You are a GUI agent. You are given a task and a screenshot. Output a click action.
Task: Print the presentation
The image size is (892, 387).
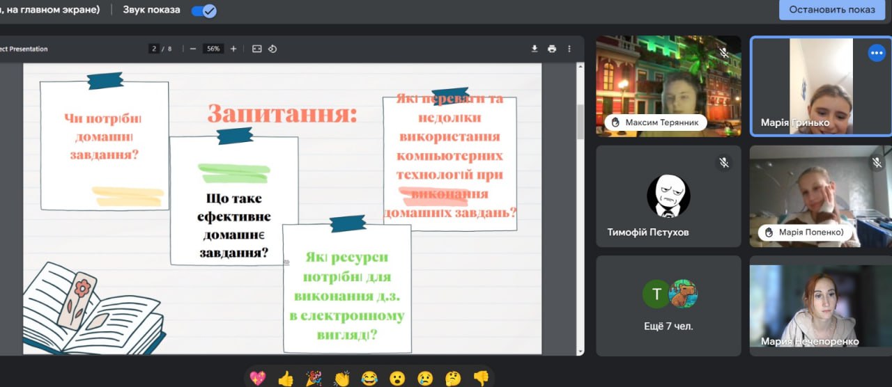tap(552, 49)
